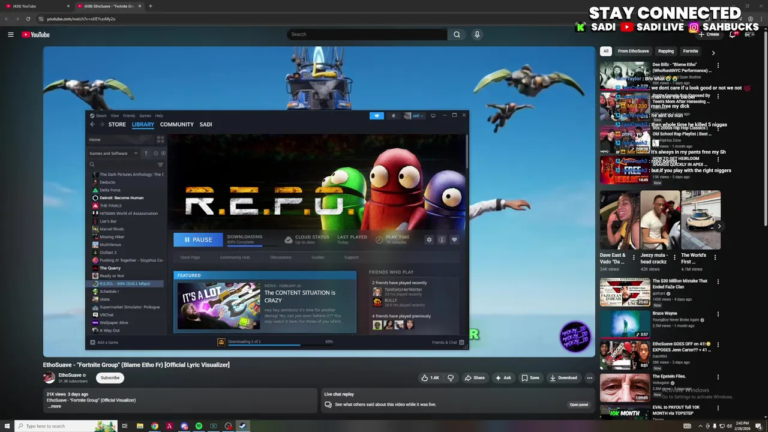Open the YouTube guide hamburger menu

(x=10, y=35)
